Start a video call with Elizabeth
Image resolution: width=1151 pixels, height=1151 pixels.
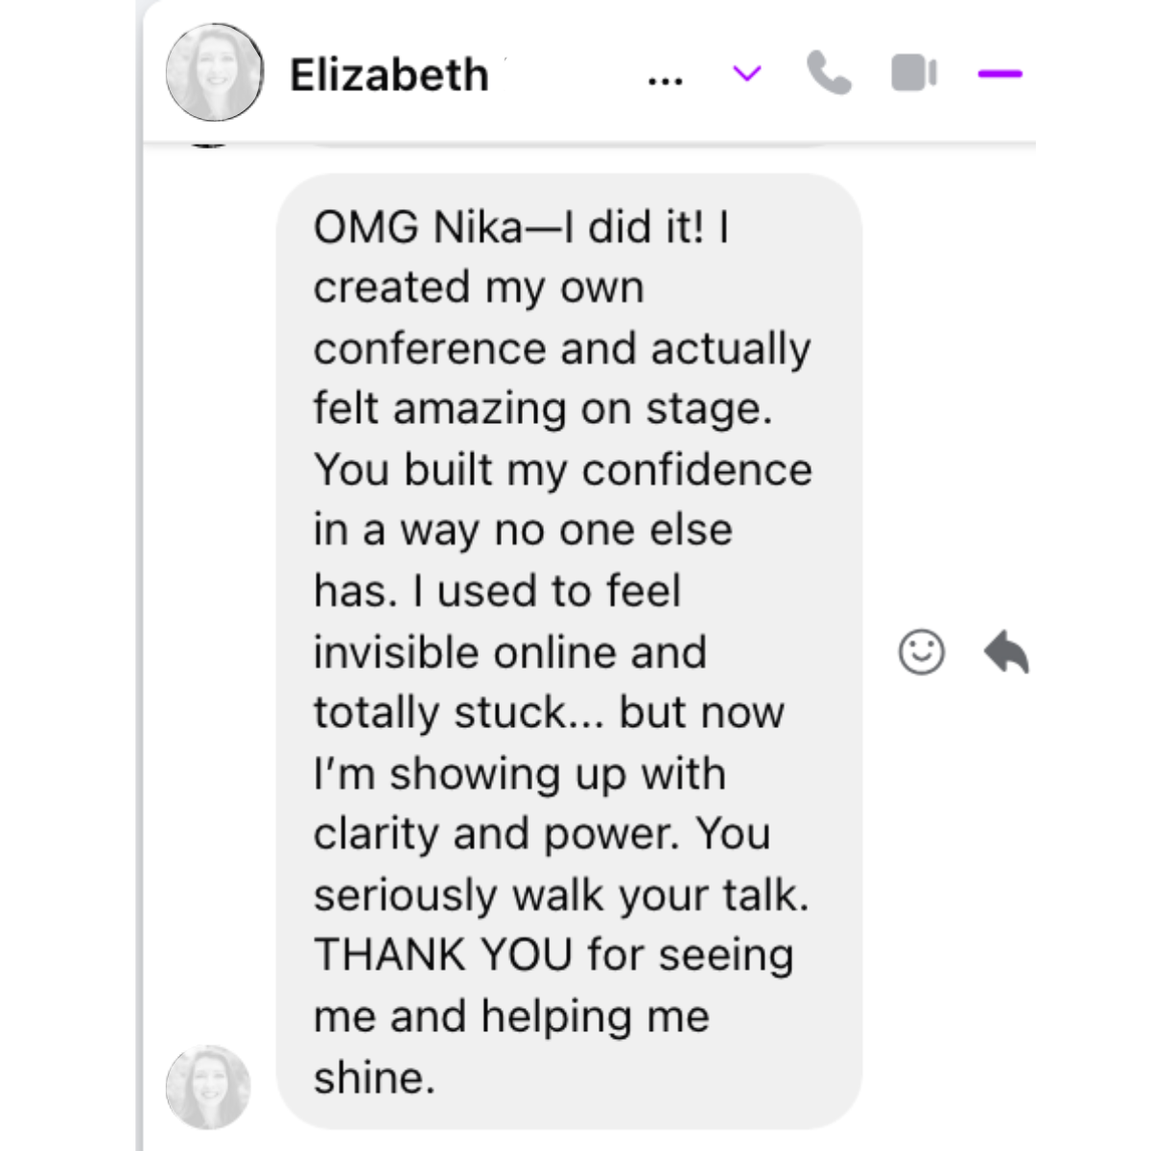914,74
